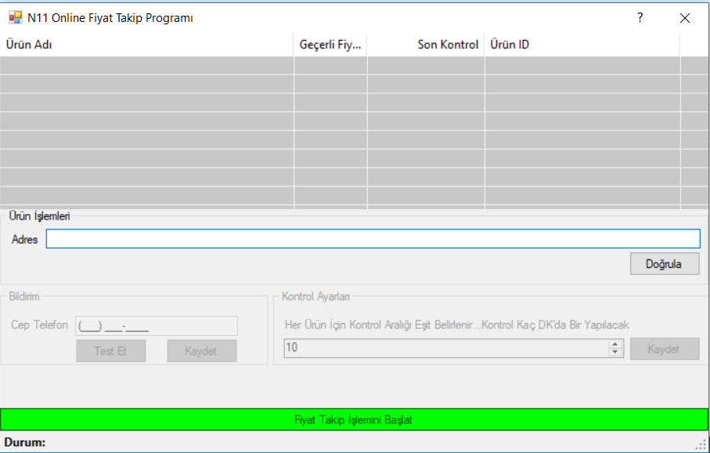Close the N11 Online Fiyat Takip window
Screen dimensions: 710x453
click(685, 18)
